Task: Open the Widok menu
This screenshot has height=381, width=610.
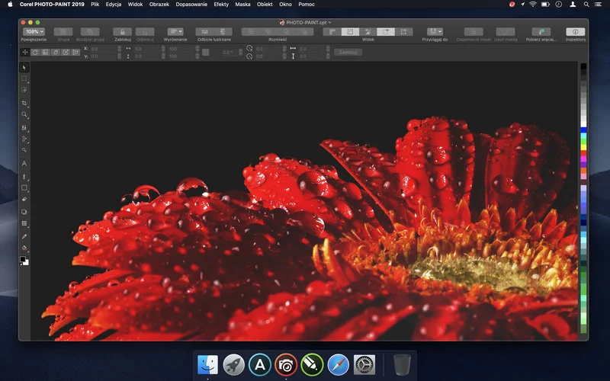Action: (136, 5)
